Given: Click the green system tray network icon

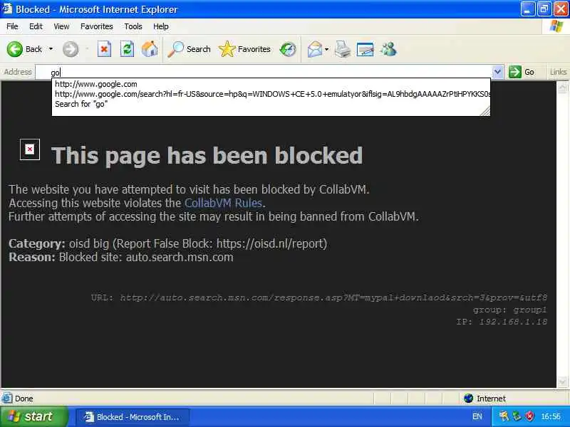Looking at the screenshot, I should coord(516,416).
